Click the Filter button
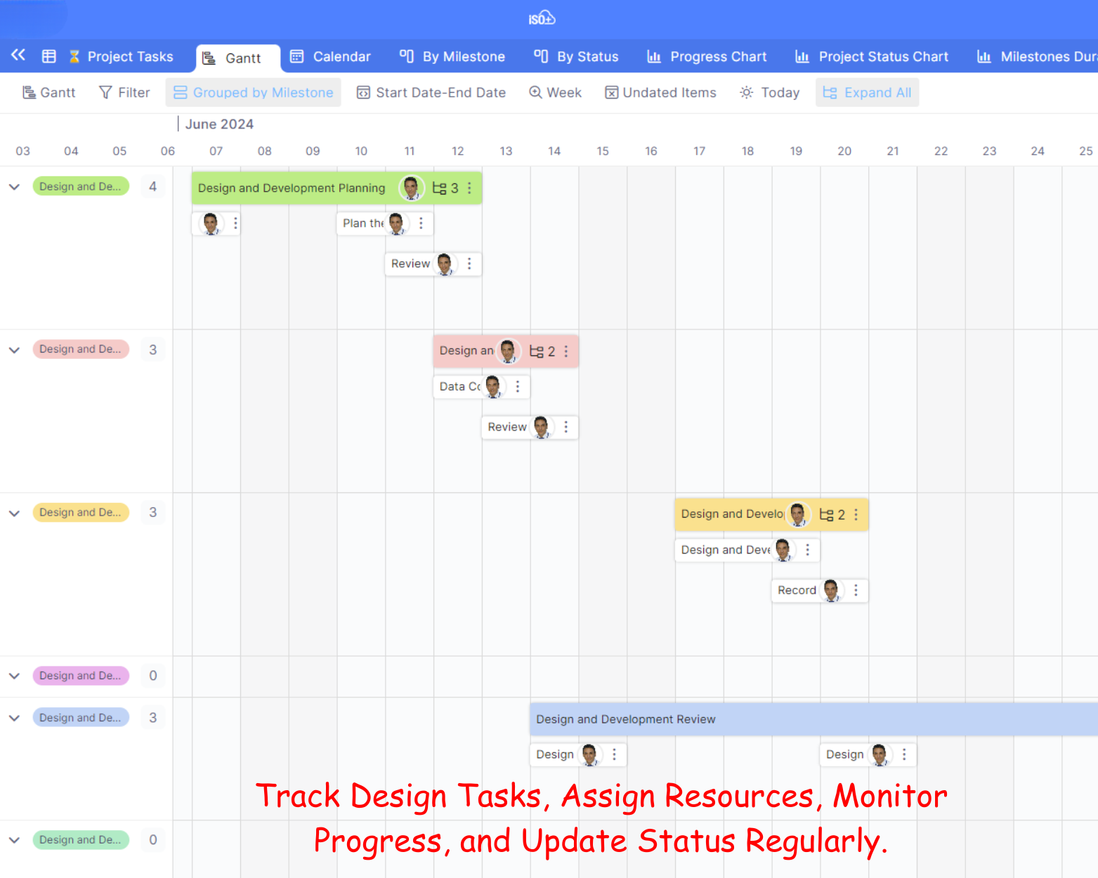1098x878 pixels. (x=124, y=93)
